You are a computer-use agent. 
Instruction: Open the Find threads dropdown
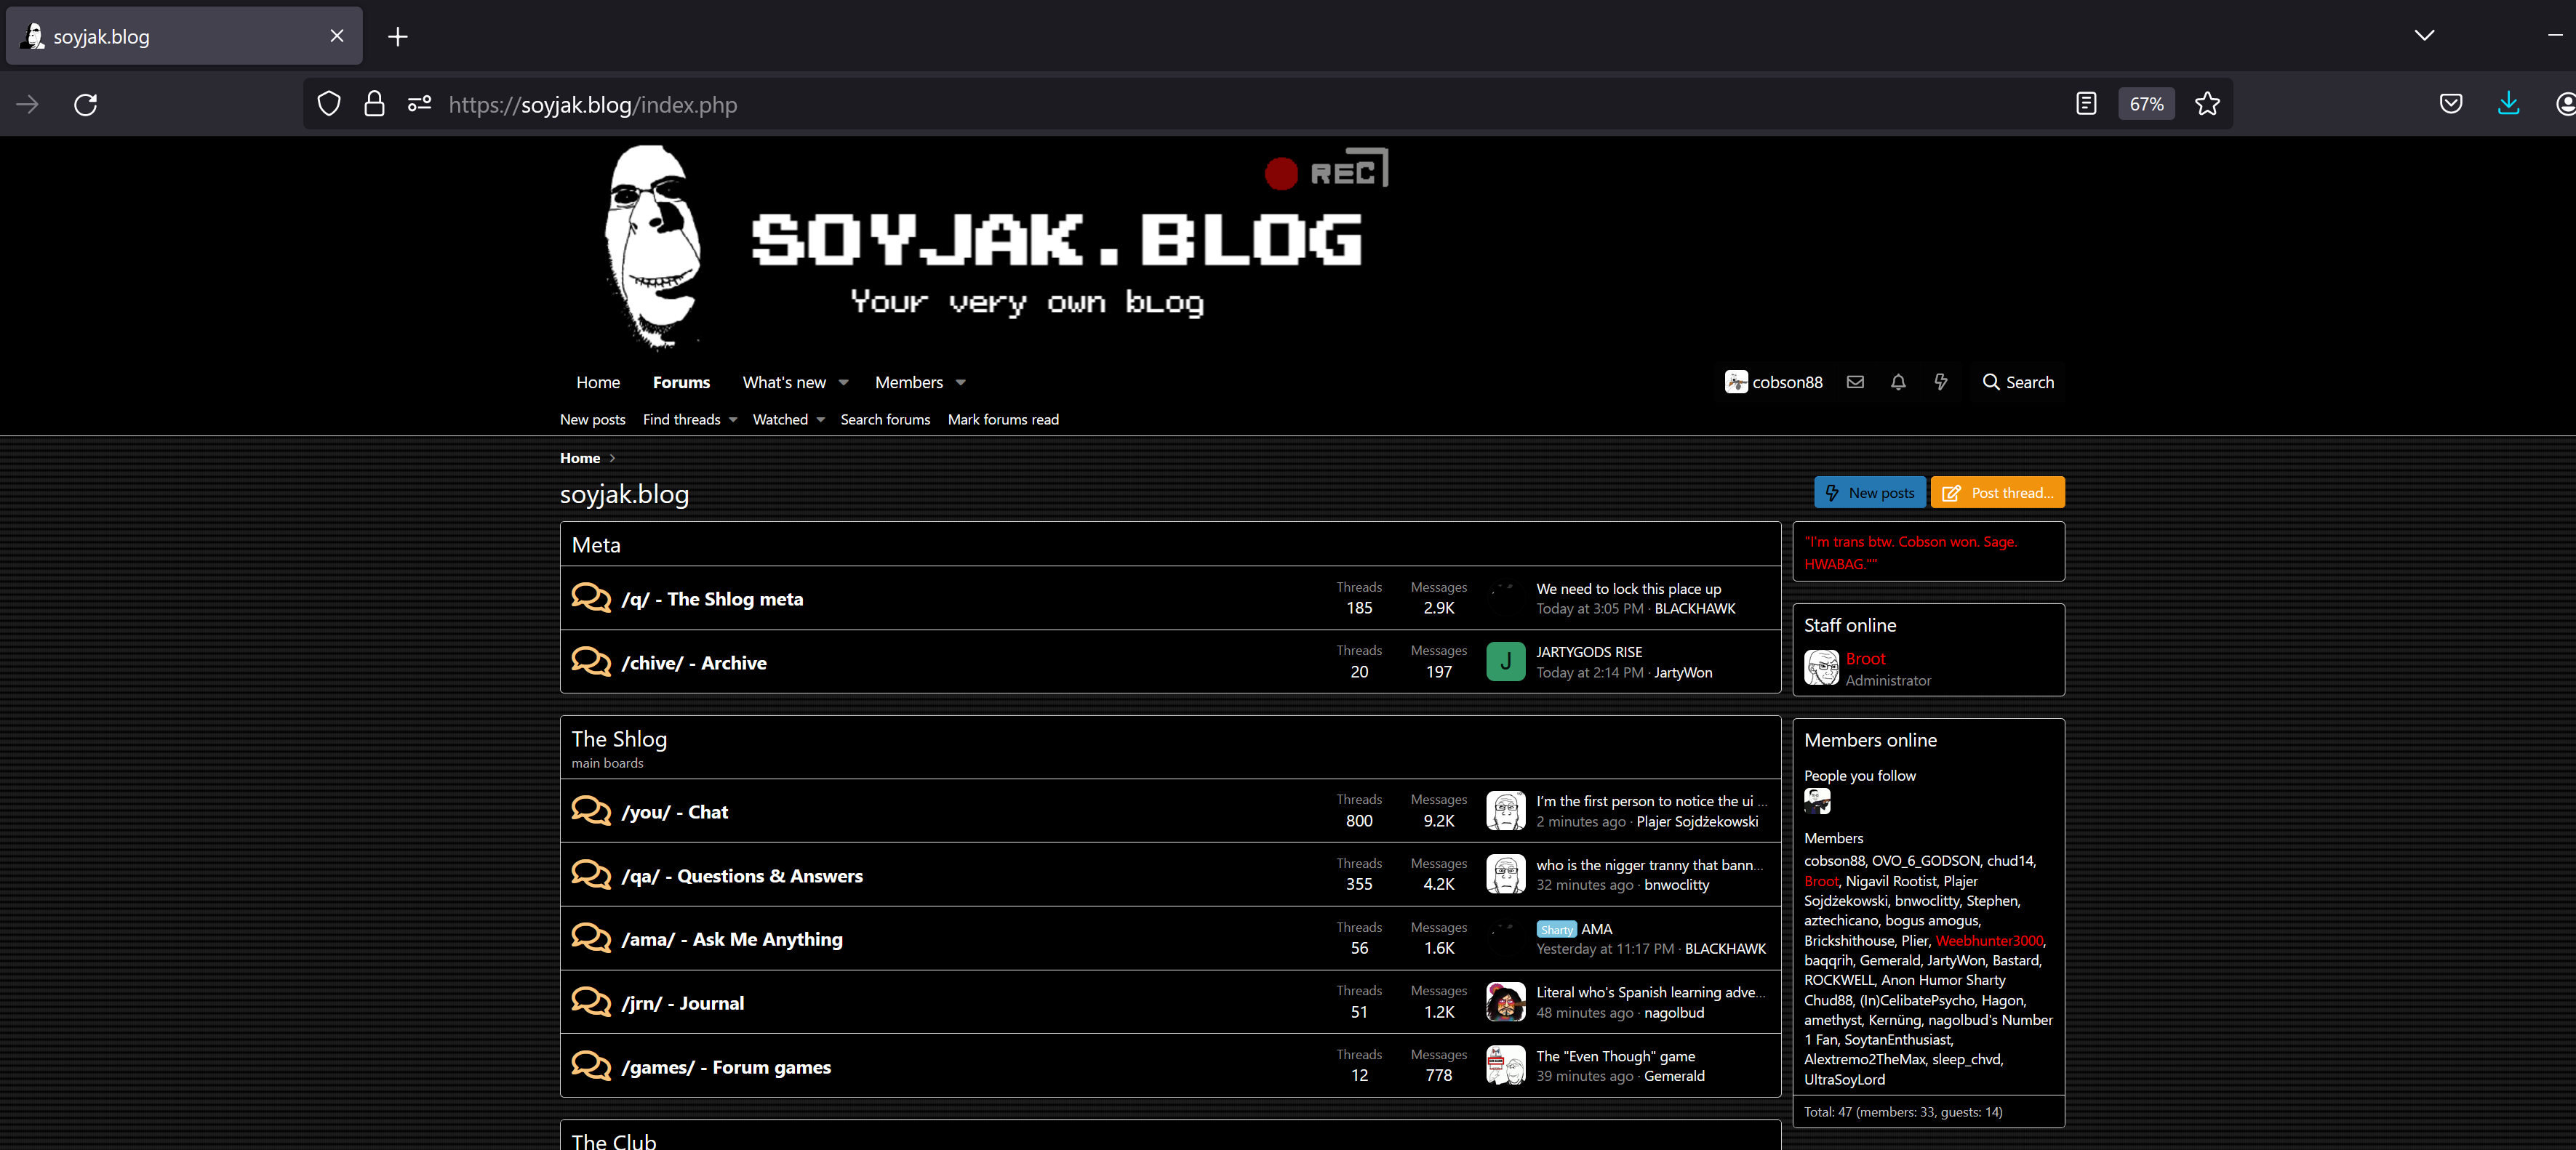point(689,419)
